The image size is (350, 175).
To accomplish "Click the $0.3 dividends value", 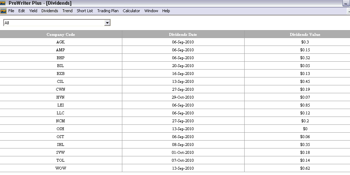I will tap(305, 42).
